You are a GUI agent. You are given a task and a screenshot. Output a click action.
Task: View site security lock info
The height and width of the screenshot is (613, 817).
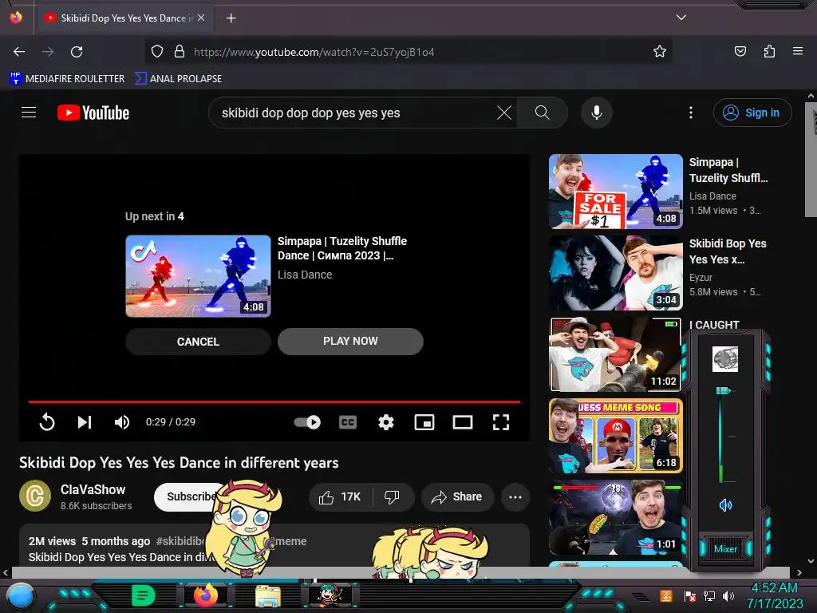(180, 52)
